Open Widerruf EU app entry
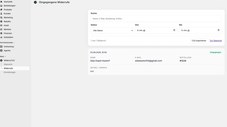The height and width of the screenshot is (127, 227). (x=9, y=60)
